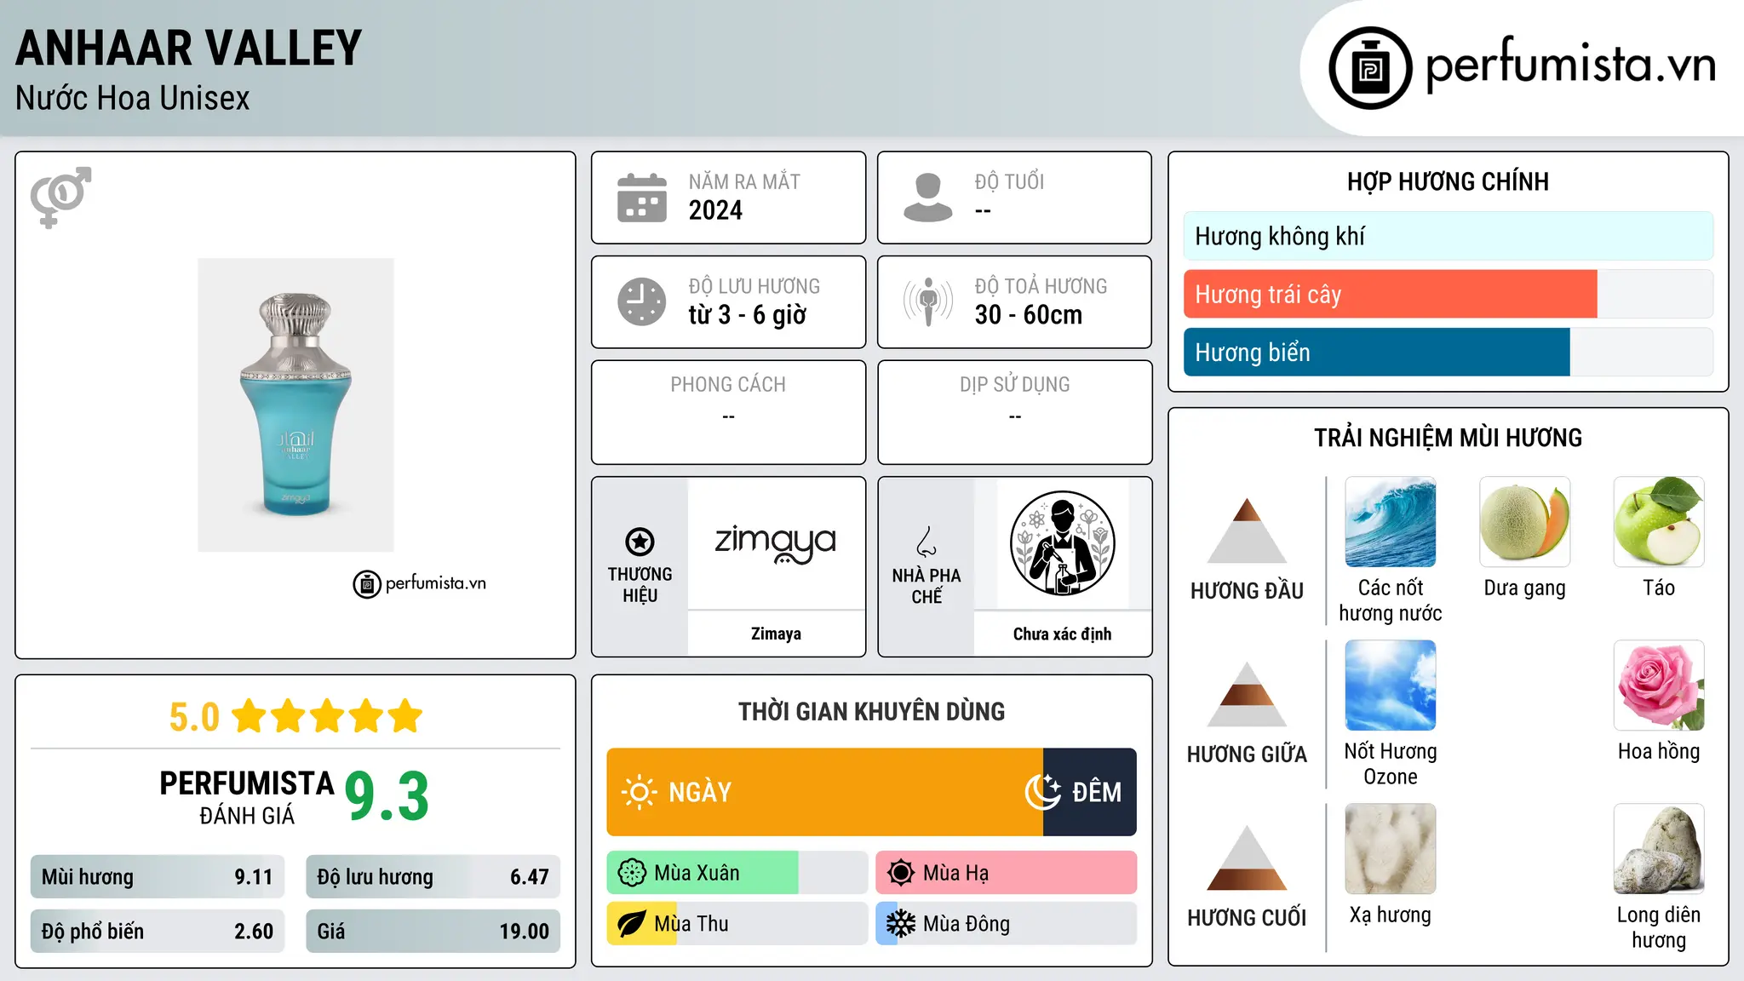Screen dimensions: 1744x981
Task: Select the Long diên hương ambergris thumbnail
Action: (x=1659, y=849)
